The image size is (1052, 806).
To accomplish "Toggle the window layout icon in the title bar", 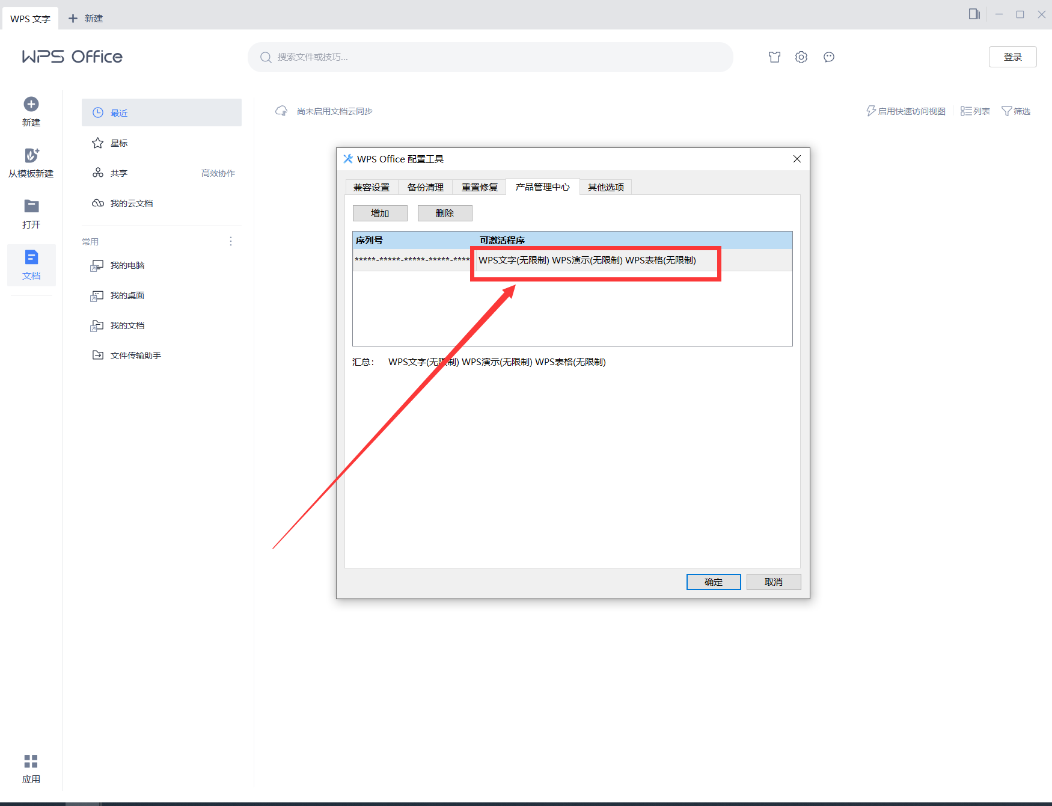I will click(x=974, y=14).
